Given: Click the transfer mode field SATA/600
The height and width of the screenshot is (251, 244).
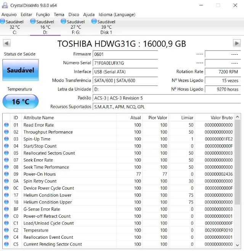Looking at the screenshot, I should pyautogui.click(x=125, y=80).
